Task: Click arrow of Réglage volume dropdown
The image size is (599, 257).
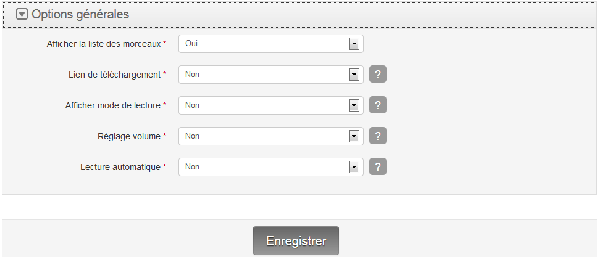Action: pos(354,136)
